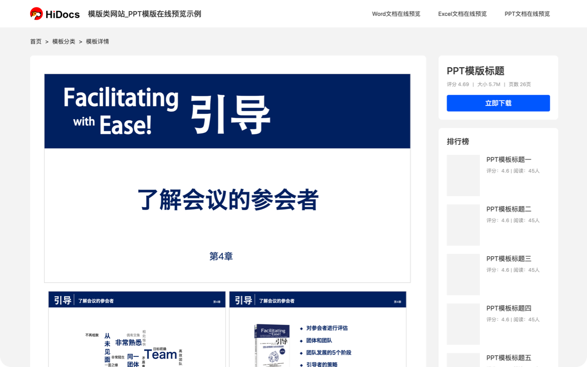Open the thumbnail beside PPT模板标题一
This screenshot has height=367, width=587.
pyautogui.click(x=463, y=175)
